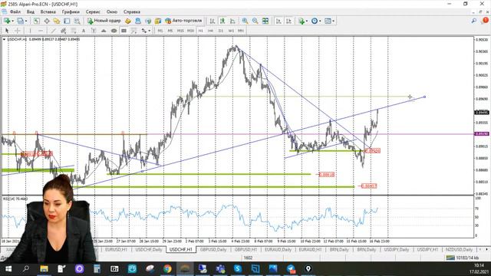
Task: Open the periods clock icon
Action: [315, 21]
